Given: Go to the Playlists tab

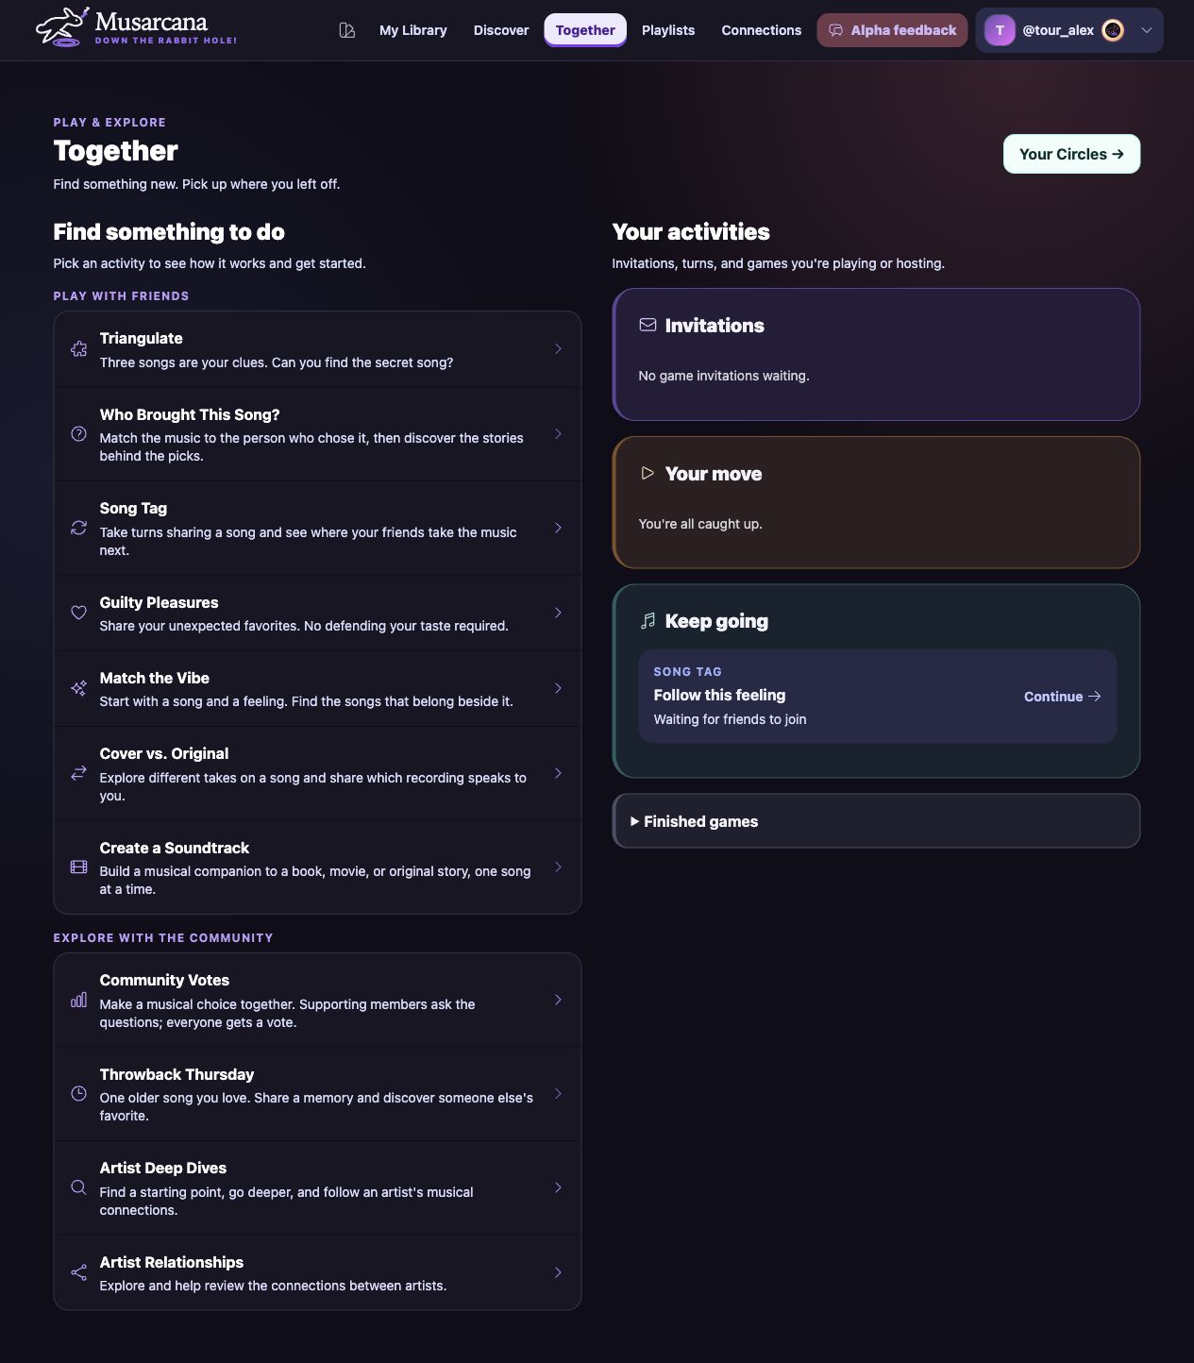Looking at the screenshot, I should click(x=668, y=30).
